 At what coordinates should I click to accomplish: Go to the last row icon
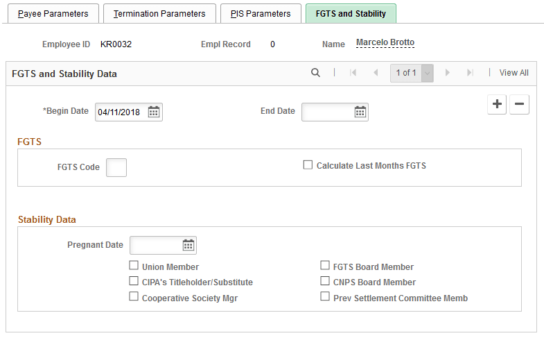click(x=470, y=73)
